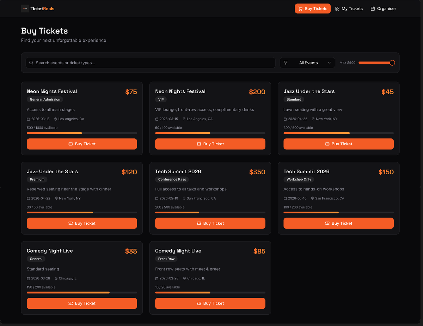Click calendar icon on Neon Nights VIP card

tap(157, 119)
